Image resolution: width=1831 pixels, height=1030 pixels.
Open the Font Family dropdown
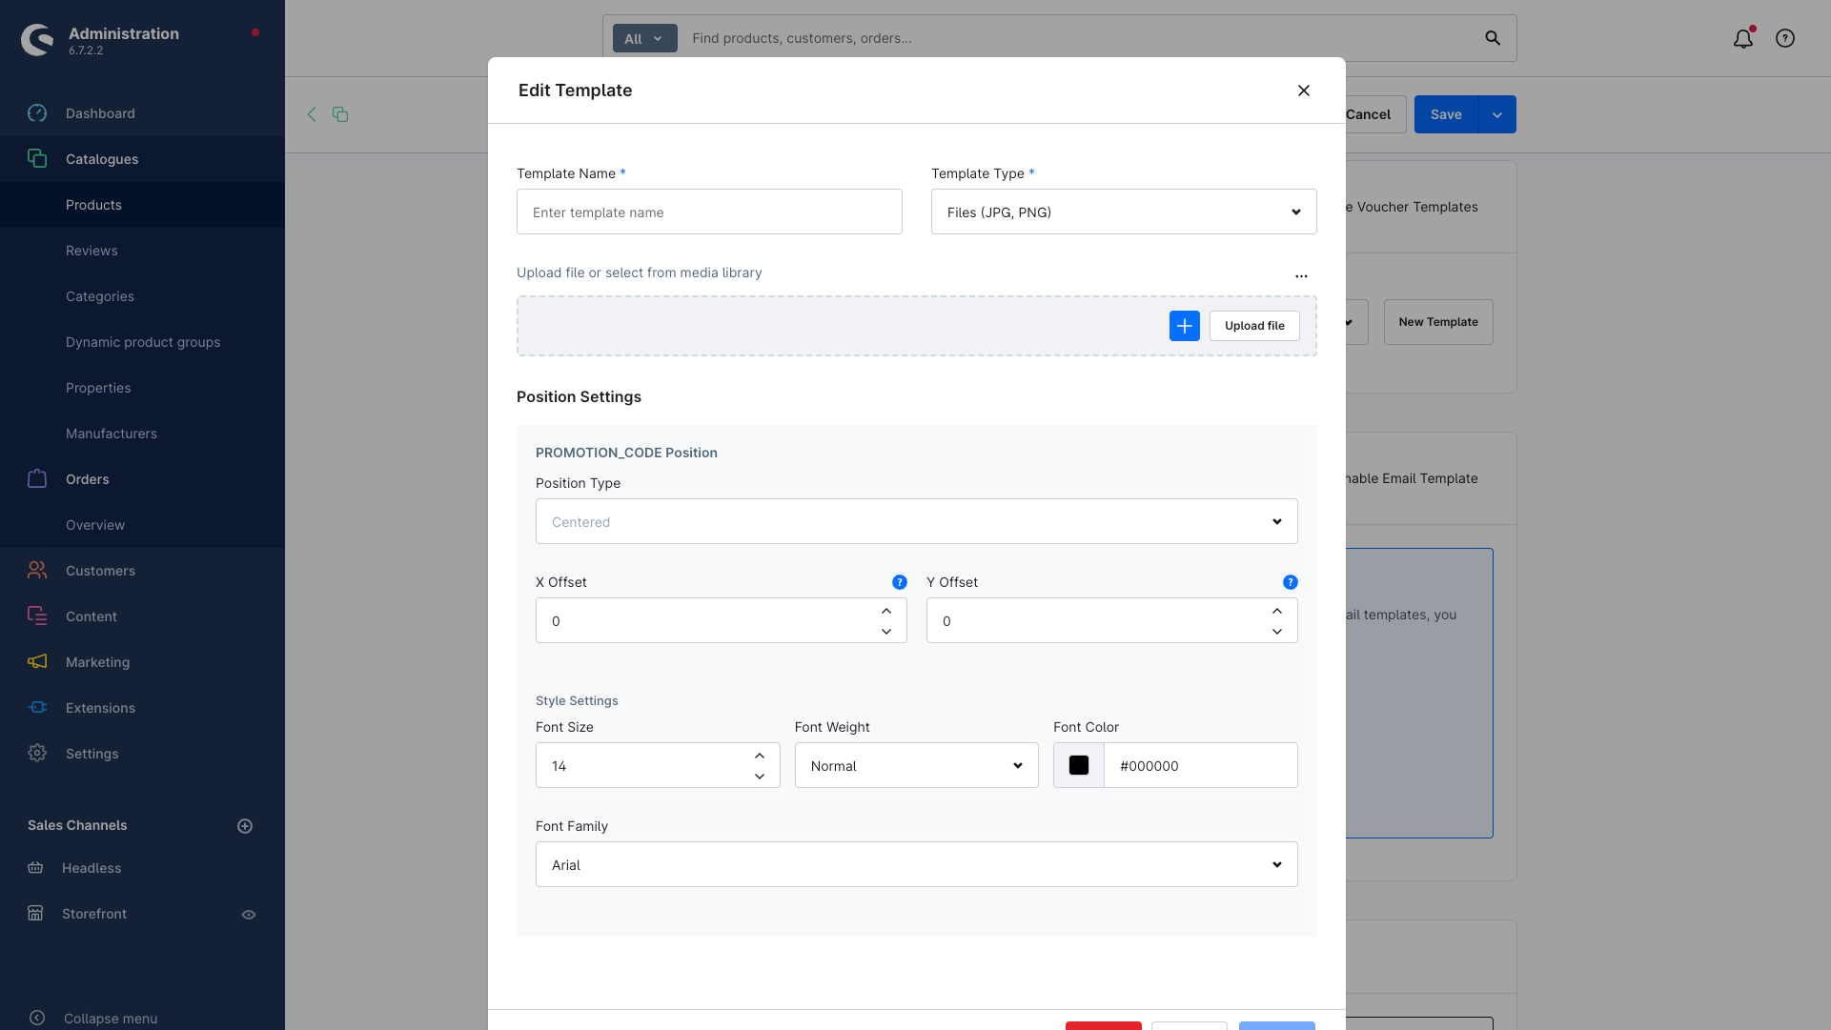pos(916,864)
